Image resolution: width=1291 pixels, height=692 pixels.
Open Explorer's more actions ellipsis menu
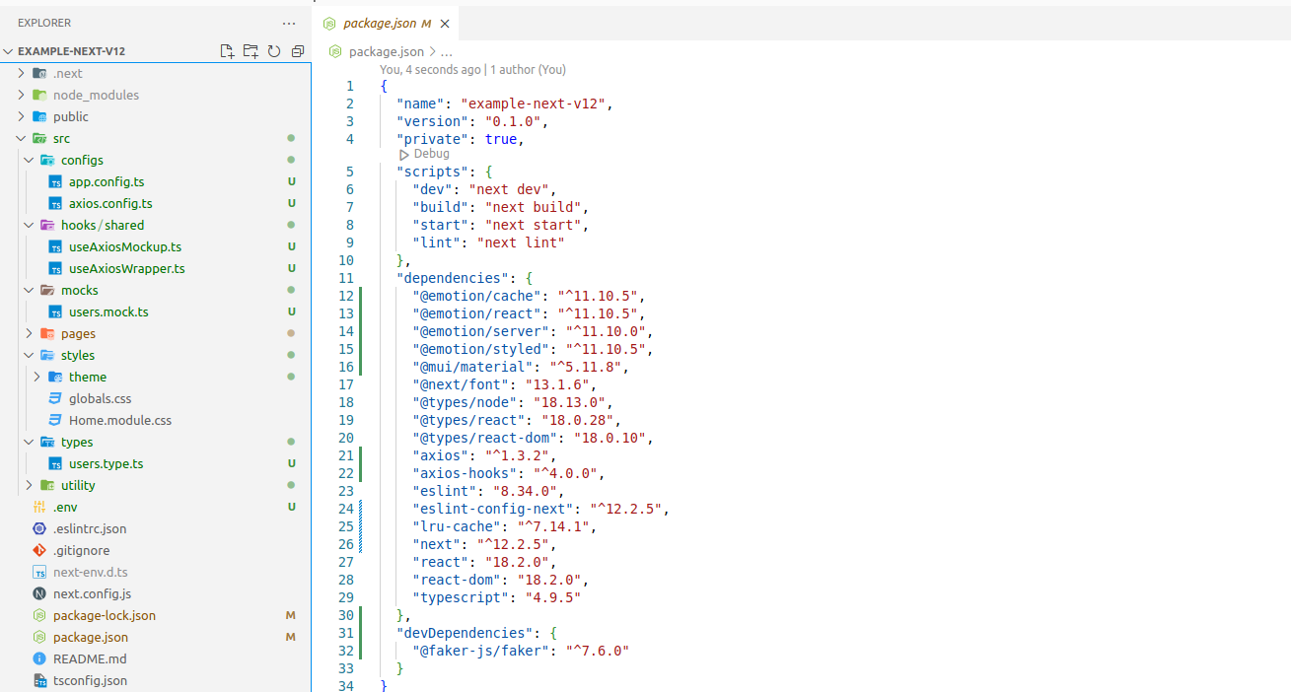coord(288,23)
